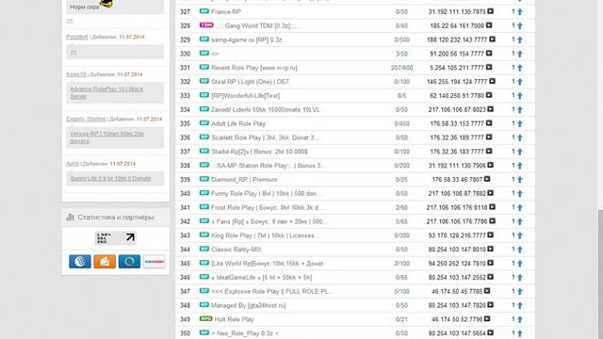Open Versus-RP | 10лвл 50кк sidebar link
The height and width of the screenshot is (339, 603).
click(106, 137)
